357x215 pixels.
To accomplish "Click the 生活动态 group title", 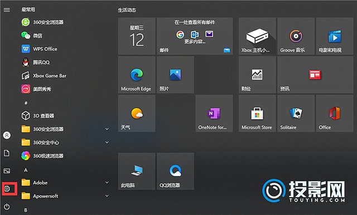I will pos(127,10).
